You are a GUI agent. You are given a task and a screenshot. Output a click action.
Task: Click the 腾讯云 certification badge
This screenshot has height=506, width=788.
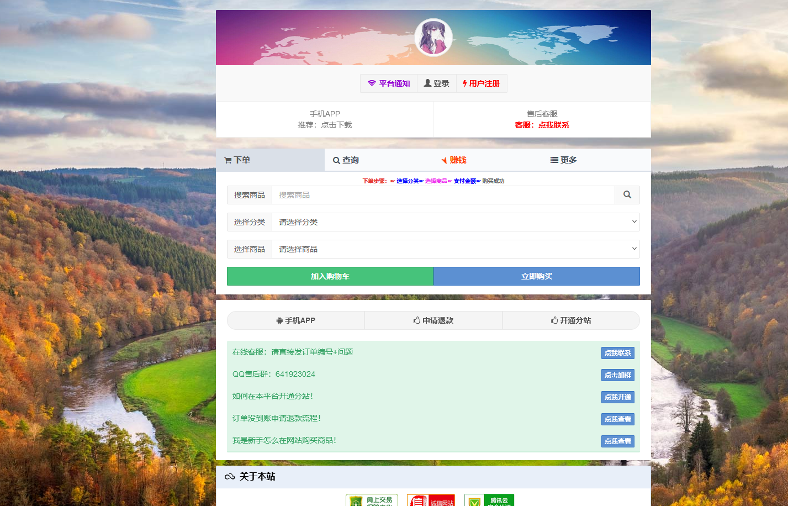pyautogui.click(x=489, y=500)
